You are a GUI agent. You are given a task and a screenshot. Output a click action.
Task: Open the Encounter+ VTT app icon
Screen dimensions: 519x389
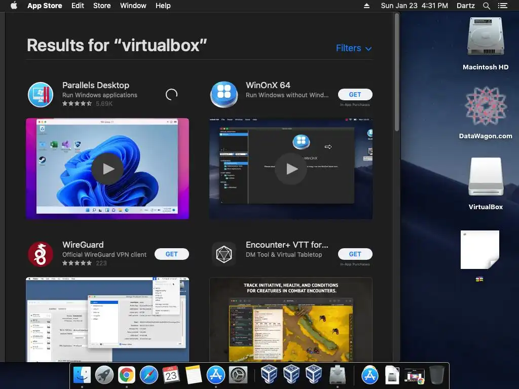224,254
